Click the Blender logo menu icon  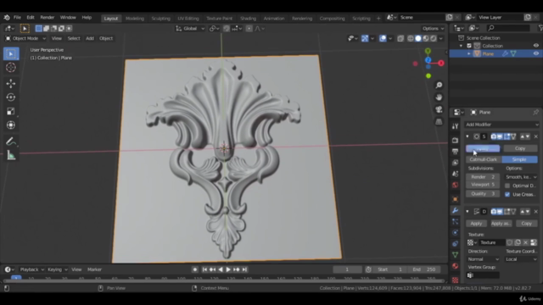(x=7, y=17)
